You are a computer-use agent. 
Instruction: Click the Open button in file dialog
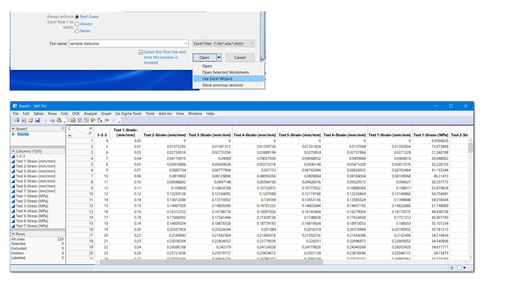(x=204, y=58)
